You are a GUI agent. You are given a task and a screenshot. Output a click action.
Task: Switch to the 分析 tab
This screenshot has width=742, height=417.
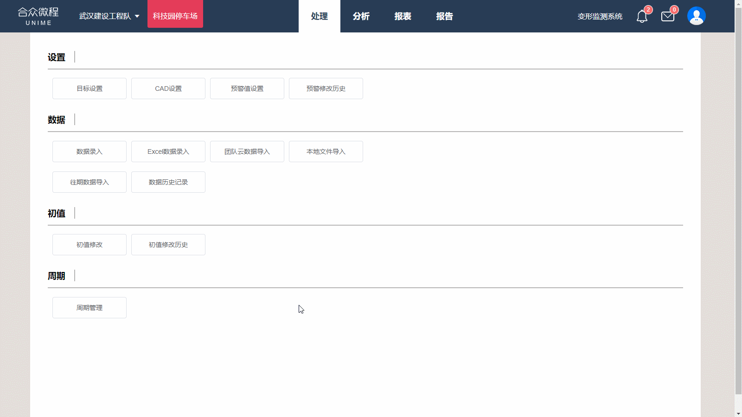(x=361, y=16)
